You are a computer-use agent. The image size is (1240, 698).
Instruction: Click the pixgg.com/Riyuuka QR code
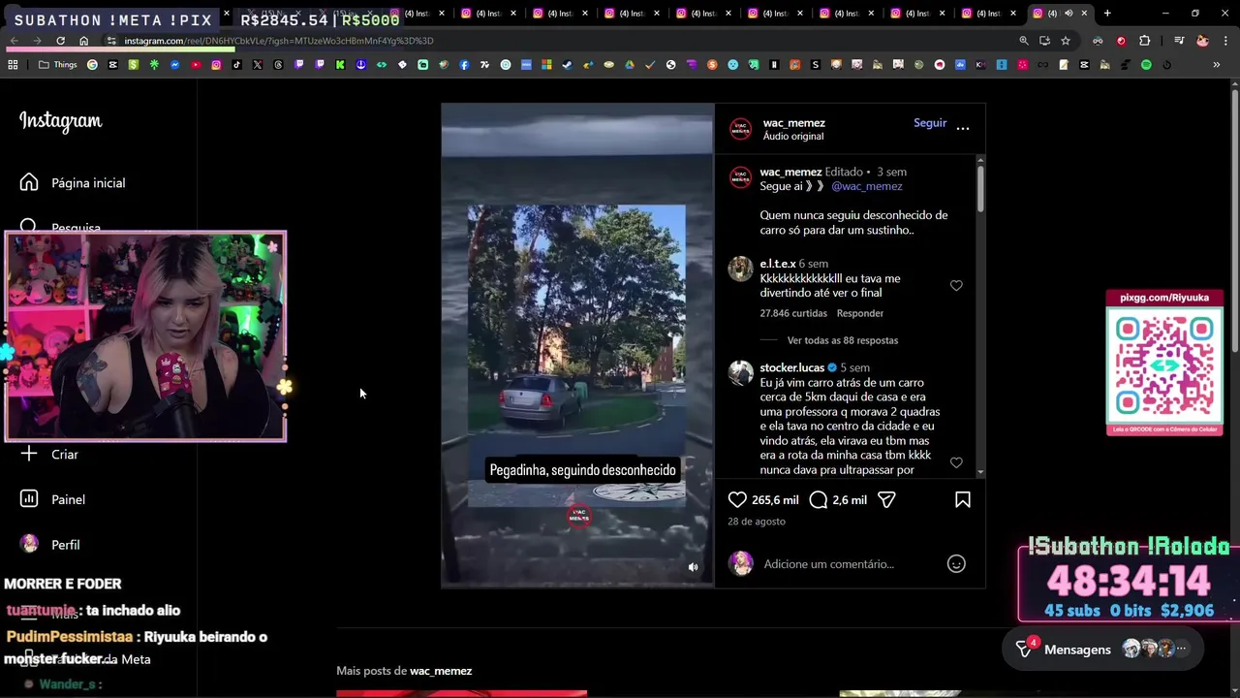1164,365
